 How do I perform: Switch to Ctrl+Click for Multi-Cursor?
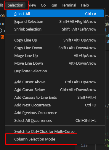click(55, 132)
